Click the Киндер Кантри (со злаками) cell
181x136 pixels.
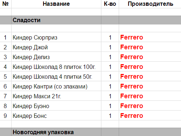[56, 86]
